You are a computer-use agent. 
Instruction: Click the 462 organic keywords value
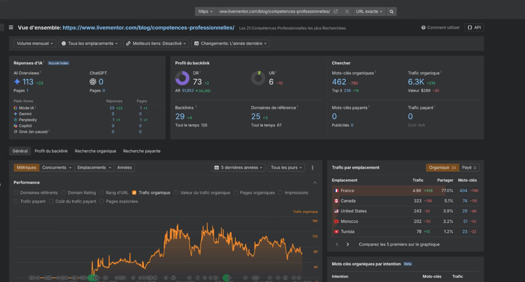(x=339, y=82)
